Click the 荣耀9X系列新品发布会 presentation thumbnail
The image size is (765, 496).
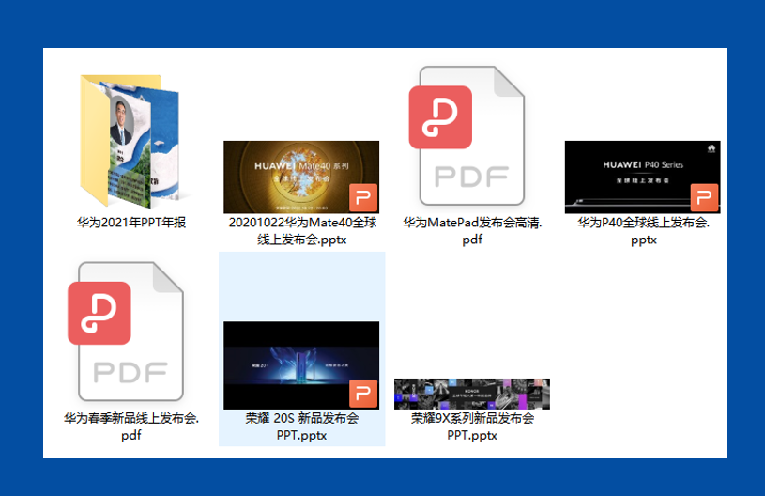pos(472,394)
